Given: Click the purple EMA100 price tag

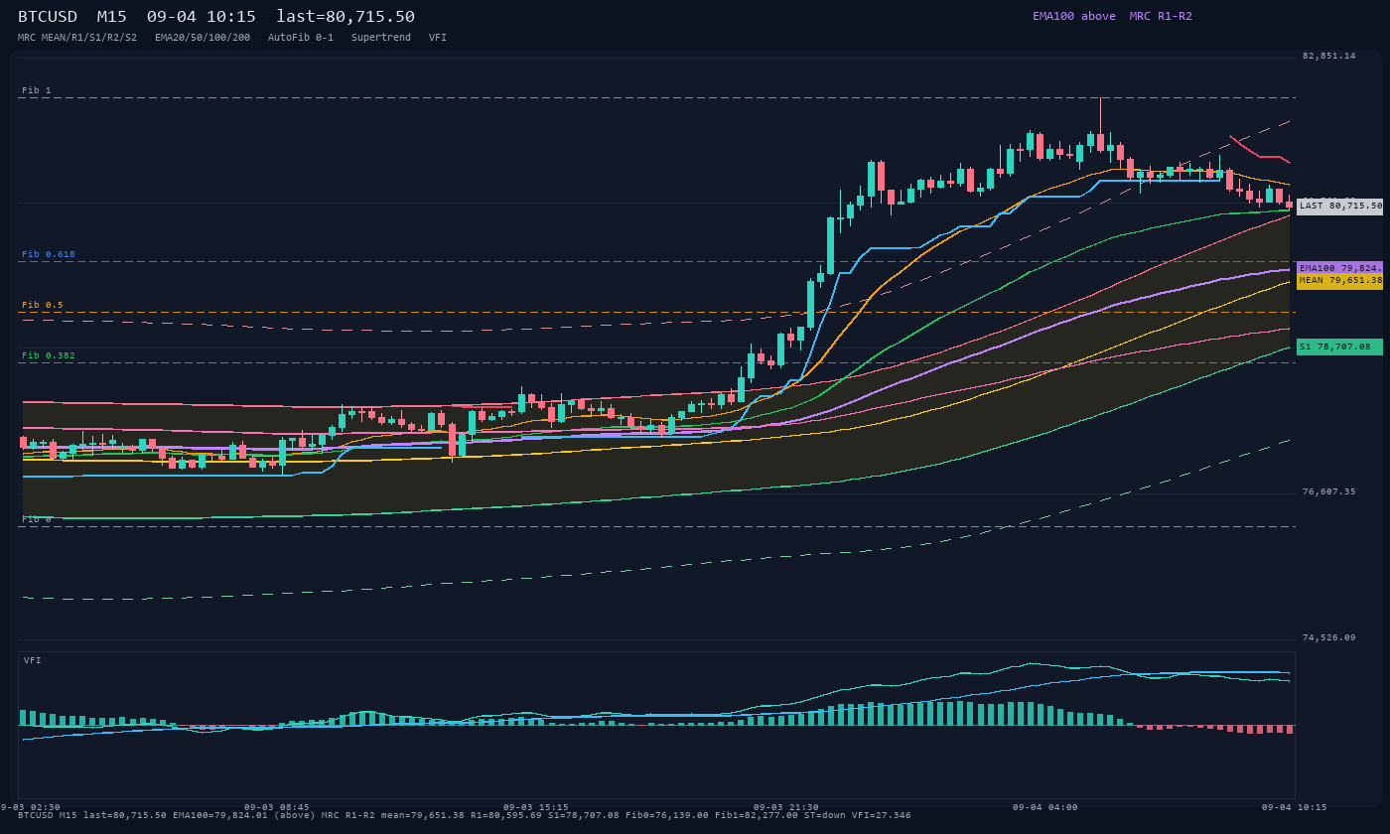Looking at the screenshot, I should (1339, 268).
